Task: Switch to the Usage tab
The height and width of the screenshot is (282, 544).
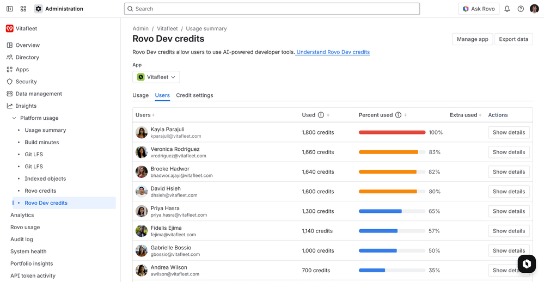Action: (x=140, y=95)
